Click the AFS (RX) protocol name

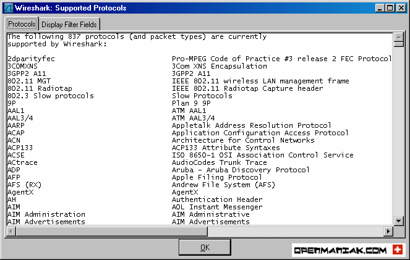click(x=25, y=185)
